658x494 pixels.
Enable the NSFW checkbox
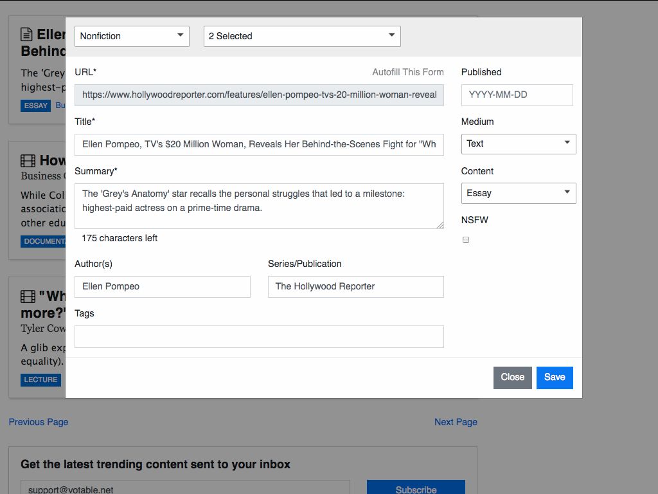465,239
